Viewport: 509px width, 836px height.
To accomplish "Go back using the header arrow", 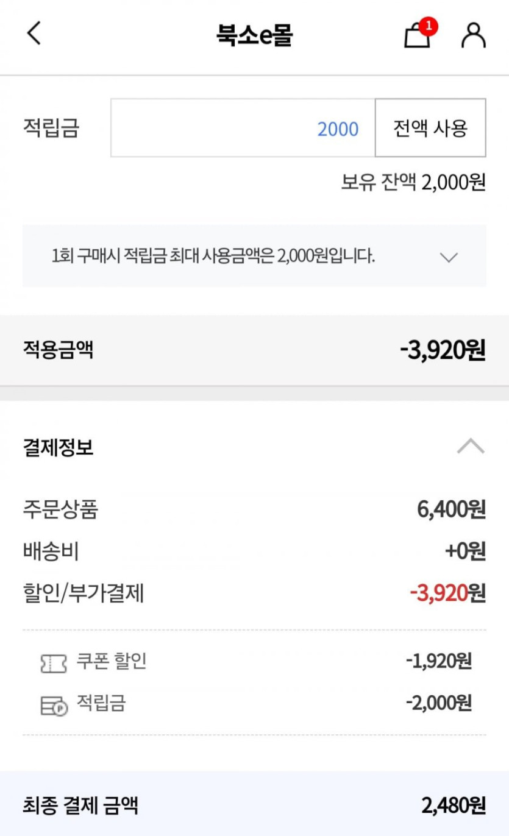I will click(34, 34).
